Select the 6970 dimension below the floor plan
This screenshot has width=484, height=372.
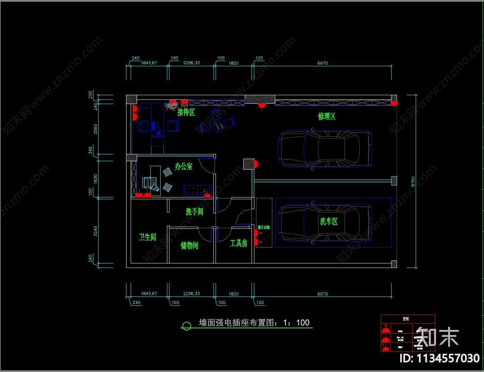(323, 294)
